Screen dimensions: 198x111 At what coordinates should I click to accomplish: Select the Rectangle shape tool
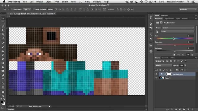[x=3, y=88]
